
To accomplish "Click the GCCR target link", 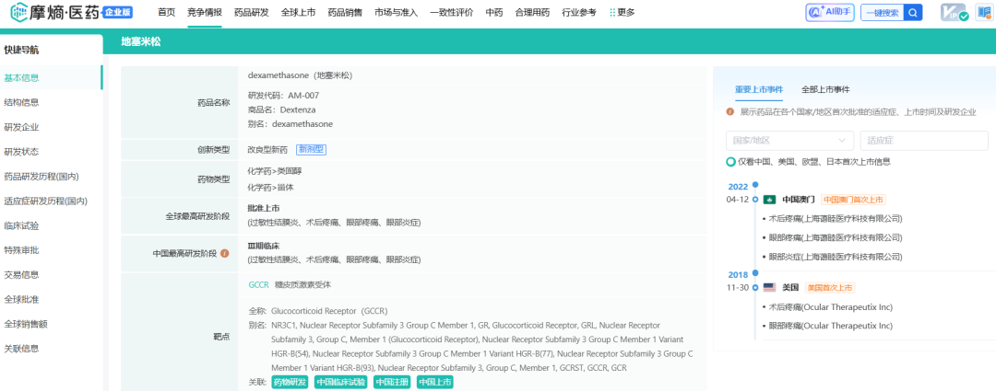I will [x=258, y=285].
